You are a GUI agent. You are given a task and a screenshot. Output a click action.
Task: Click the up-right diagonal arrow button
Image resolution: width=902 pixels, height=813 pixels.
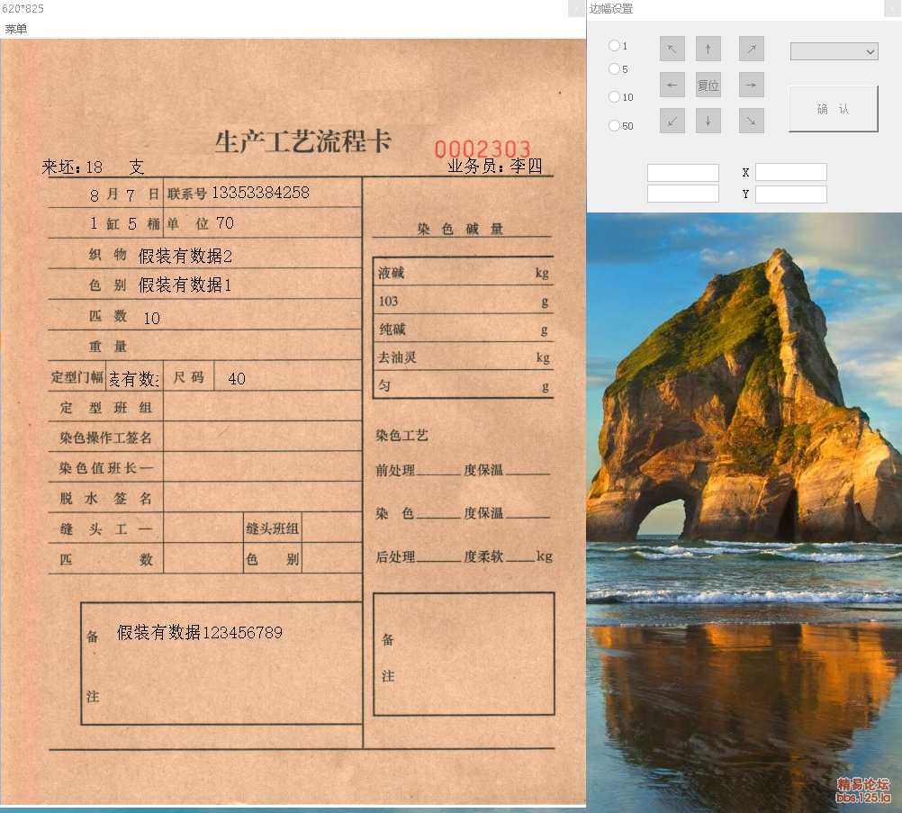click(x=752, y=49)
